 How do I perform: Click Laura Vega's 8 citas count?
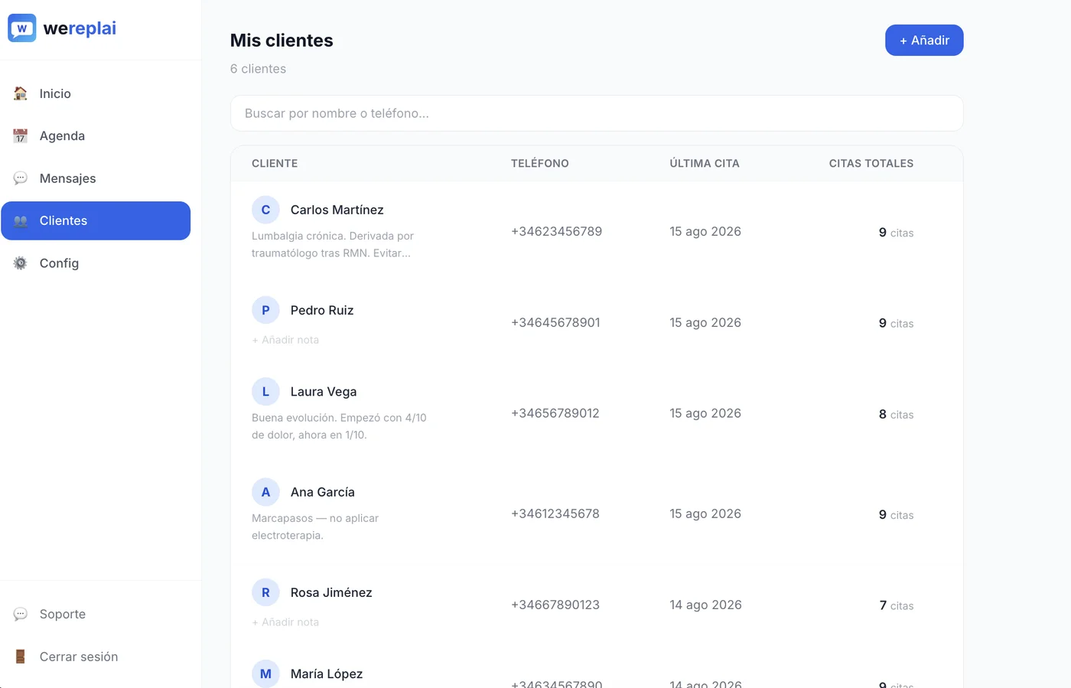coord(897,414)
